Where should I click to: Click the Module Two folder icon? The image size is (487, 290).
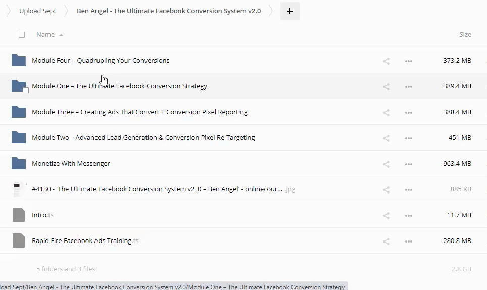pos(19,137)
